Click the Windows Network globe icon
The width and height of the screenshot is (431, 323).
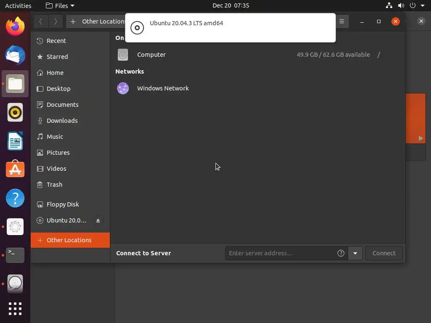click(123, 88)
